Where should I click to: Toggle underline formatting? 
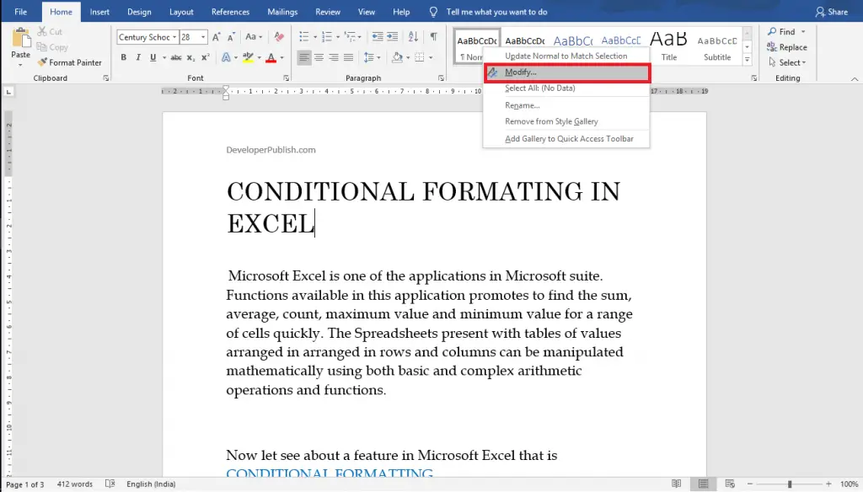tap(153, 57)
